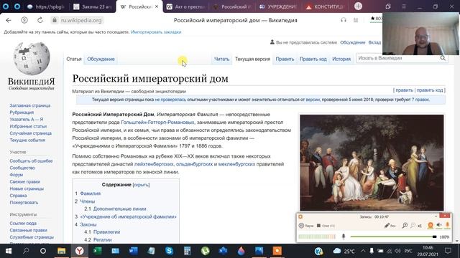Toggle webcam capture in the recorder
Image resolution: width=460 pixels, height=258 pixels.
tap(431, 225)
